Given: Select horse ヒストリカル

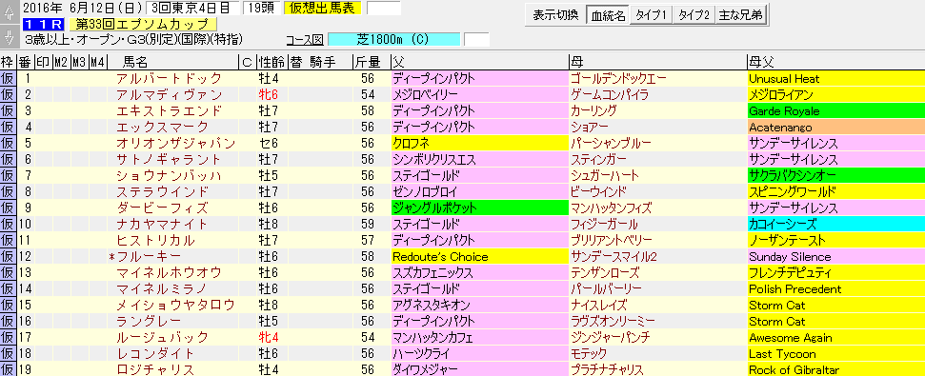Looking at the screenshot, I should pos(155,241).
